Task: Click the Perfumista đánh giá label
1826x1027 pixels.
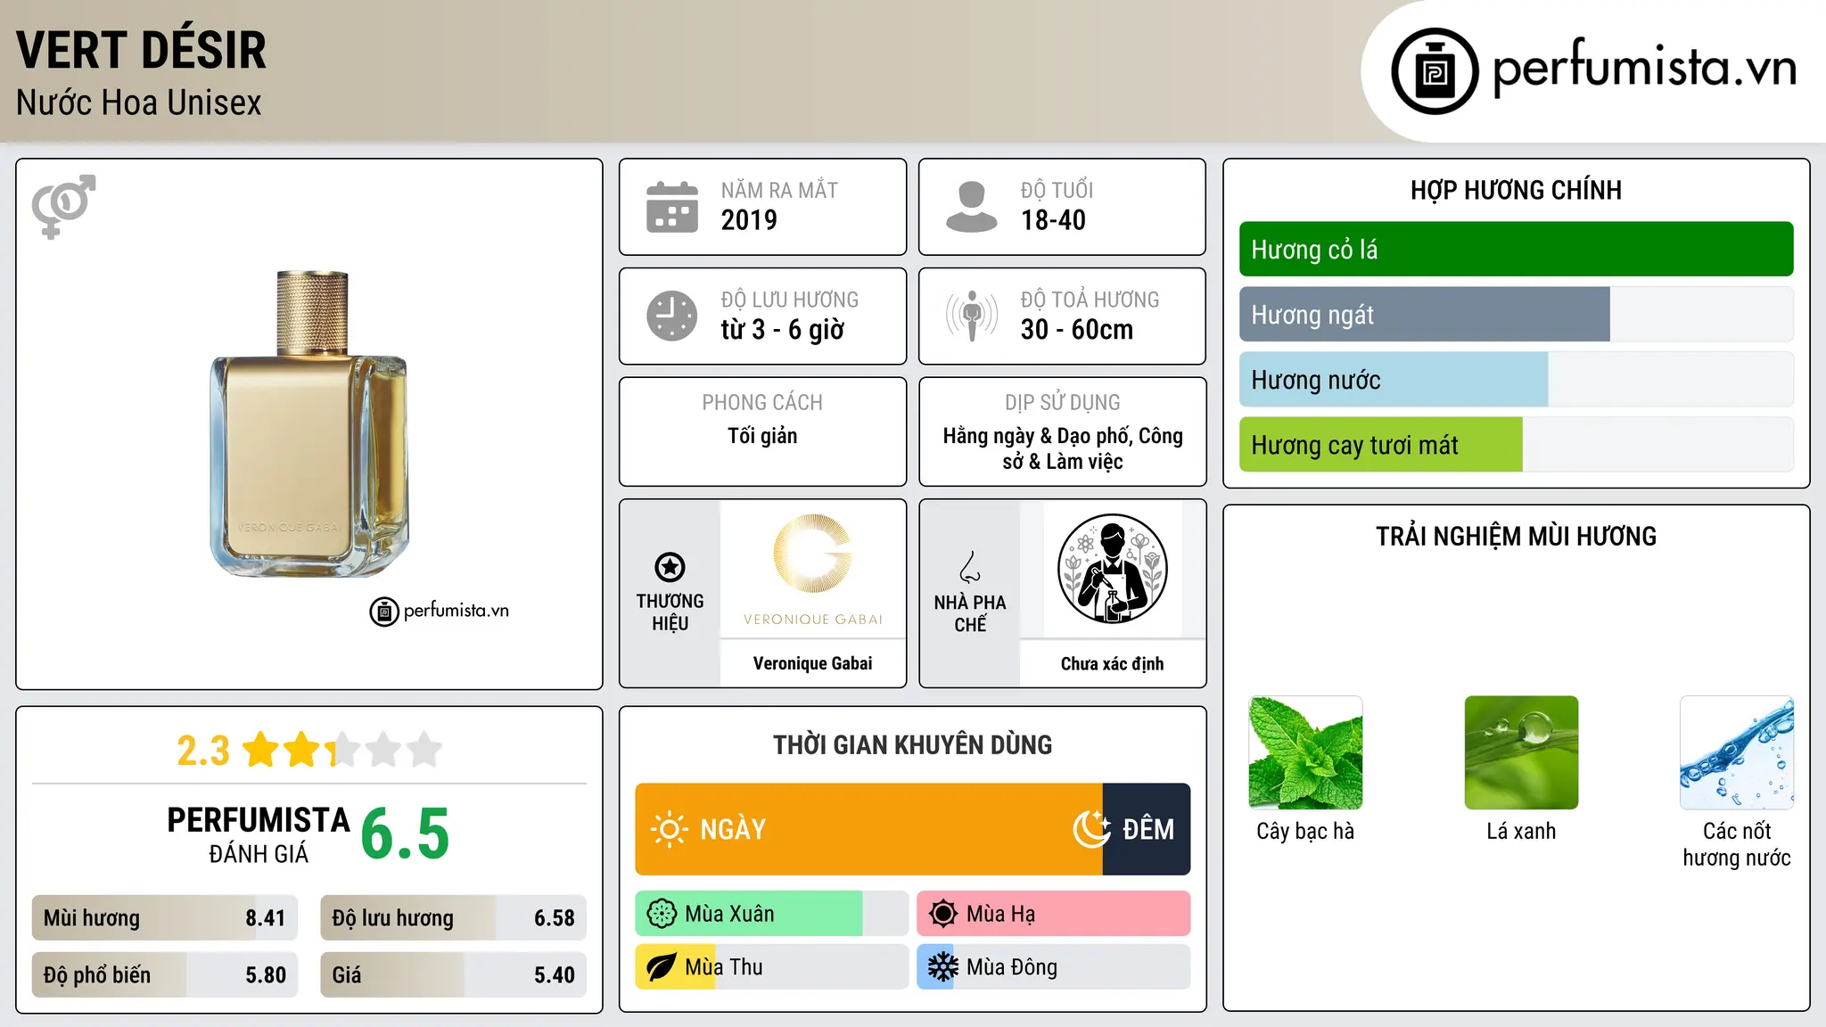Action: click(x=259, y=834)
